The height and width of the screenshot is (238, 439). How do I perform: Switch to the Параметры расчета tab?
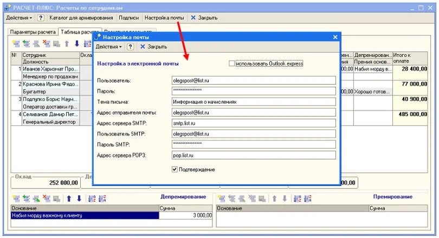34,32
